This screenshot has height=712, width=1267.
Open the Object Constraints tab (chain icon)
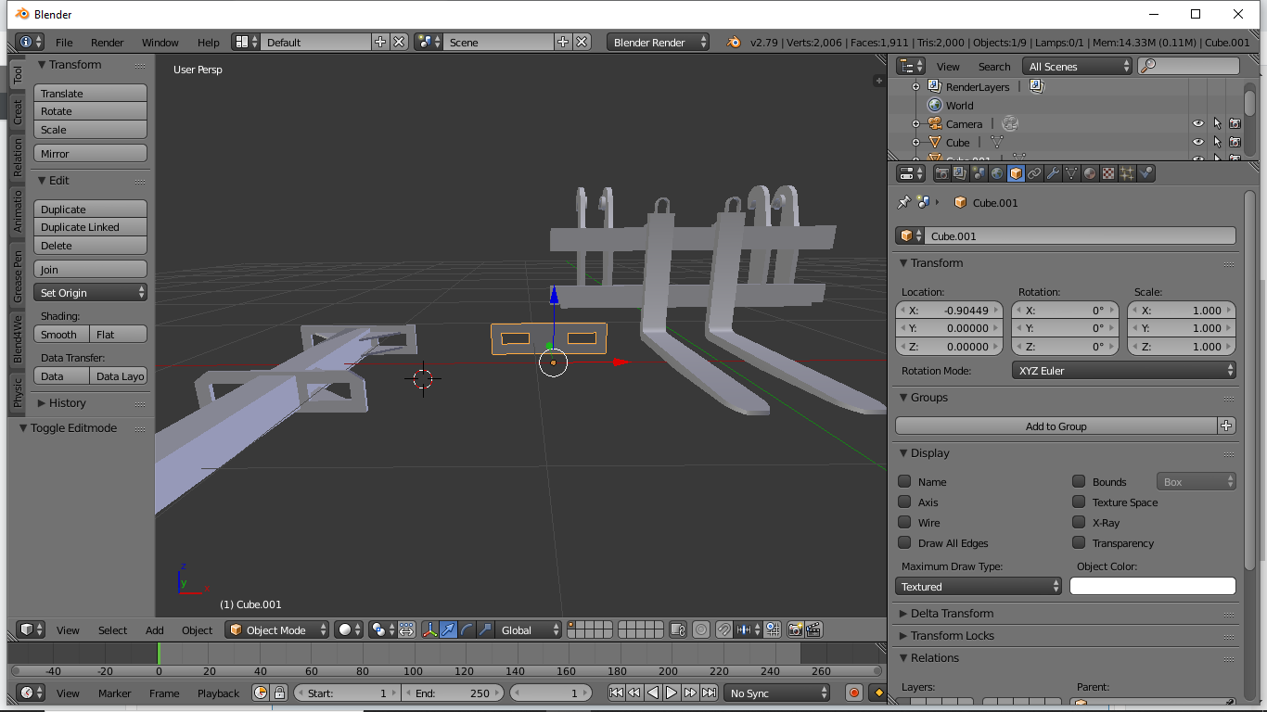pyautogui.click(x=1034, y=173)
